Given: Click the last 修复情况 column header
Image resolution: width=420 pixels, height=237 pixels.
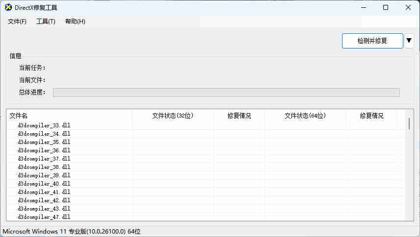Looking at the screenshot, I should pos(371,116).
